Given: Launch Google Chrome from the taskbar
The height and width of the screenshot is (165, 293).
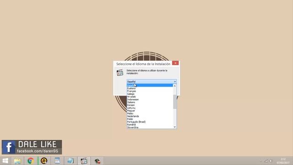Looking at the screenshot, I should [x=31, y=161].
